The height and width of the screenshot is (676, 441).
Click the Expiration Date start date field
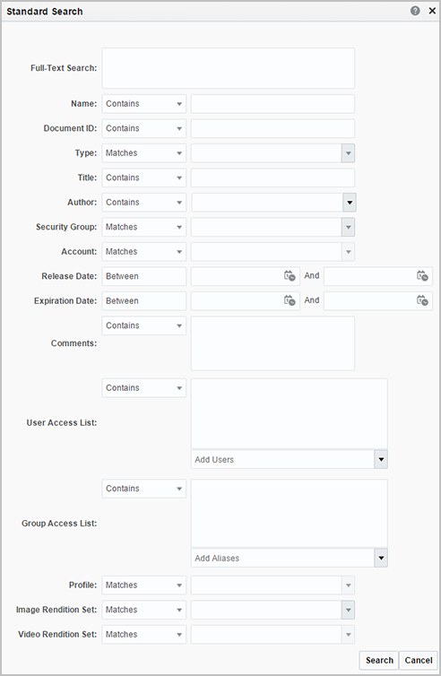246,300
